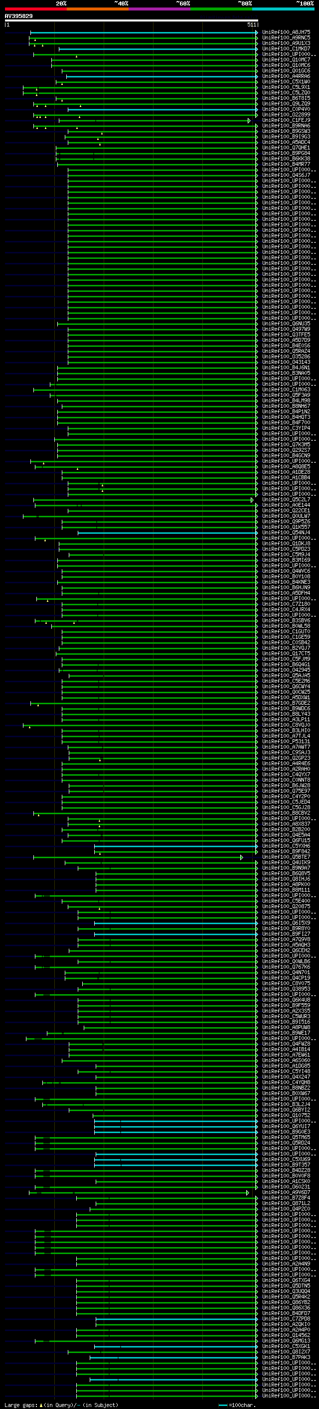
Task: Click on UniRef100_Q5F3A9
Action: pyautogui.click(x=286, y=395)
